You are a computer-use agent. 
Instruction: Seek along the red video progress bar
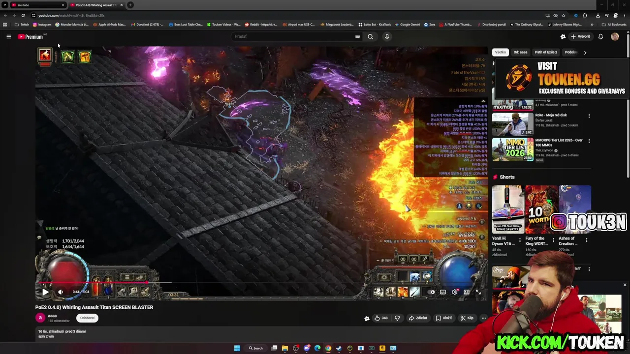pos(261,283)
